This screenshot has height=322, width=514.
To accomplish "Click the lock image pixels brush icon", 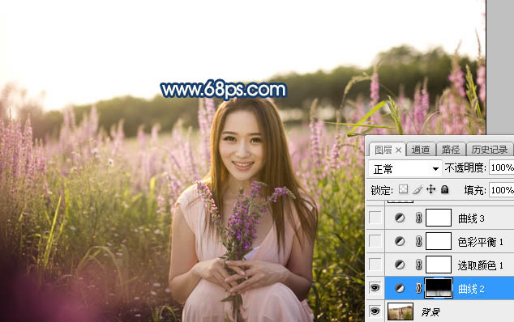I will pos(418,189).
